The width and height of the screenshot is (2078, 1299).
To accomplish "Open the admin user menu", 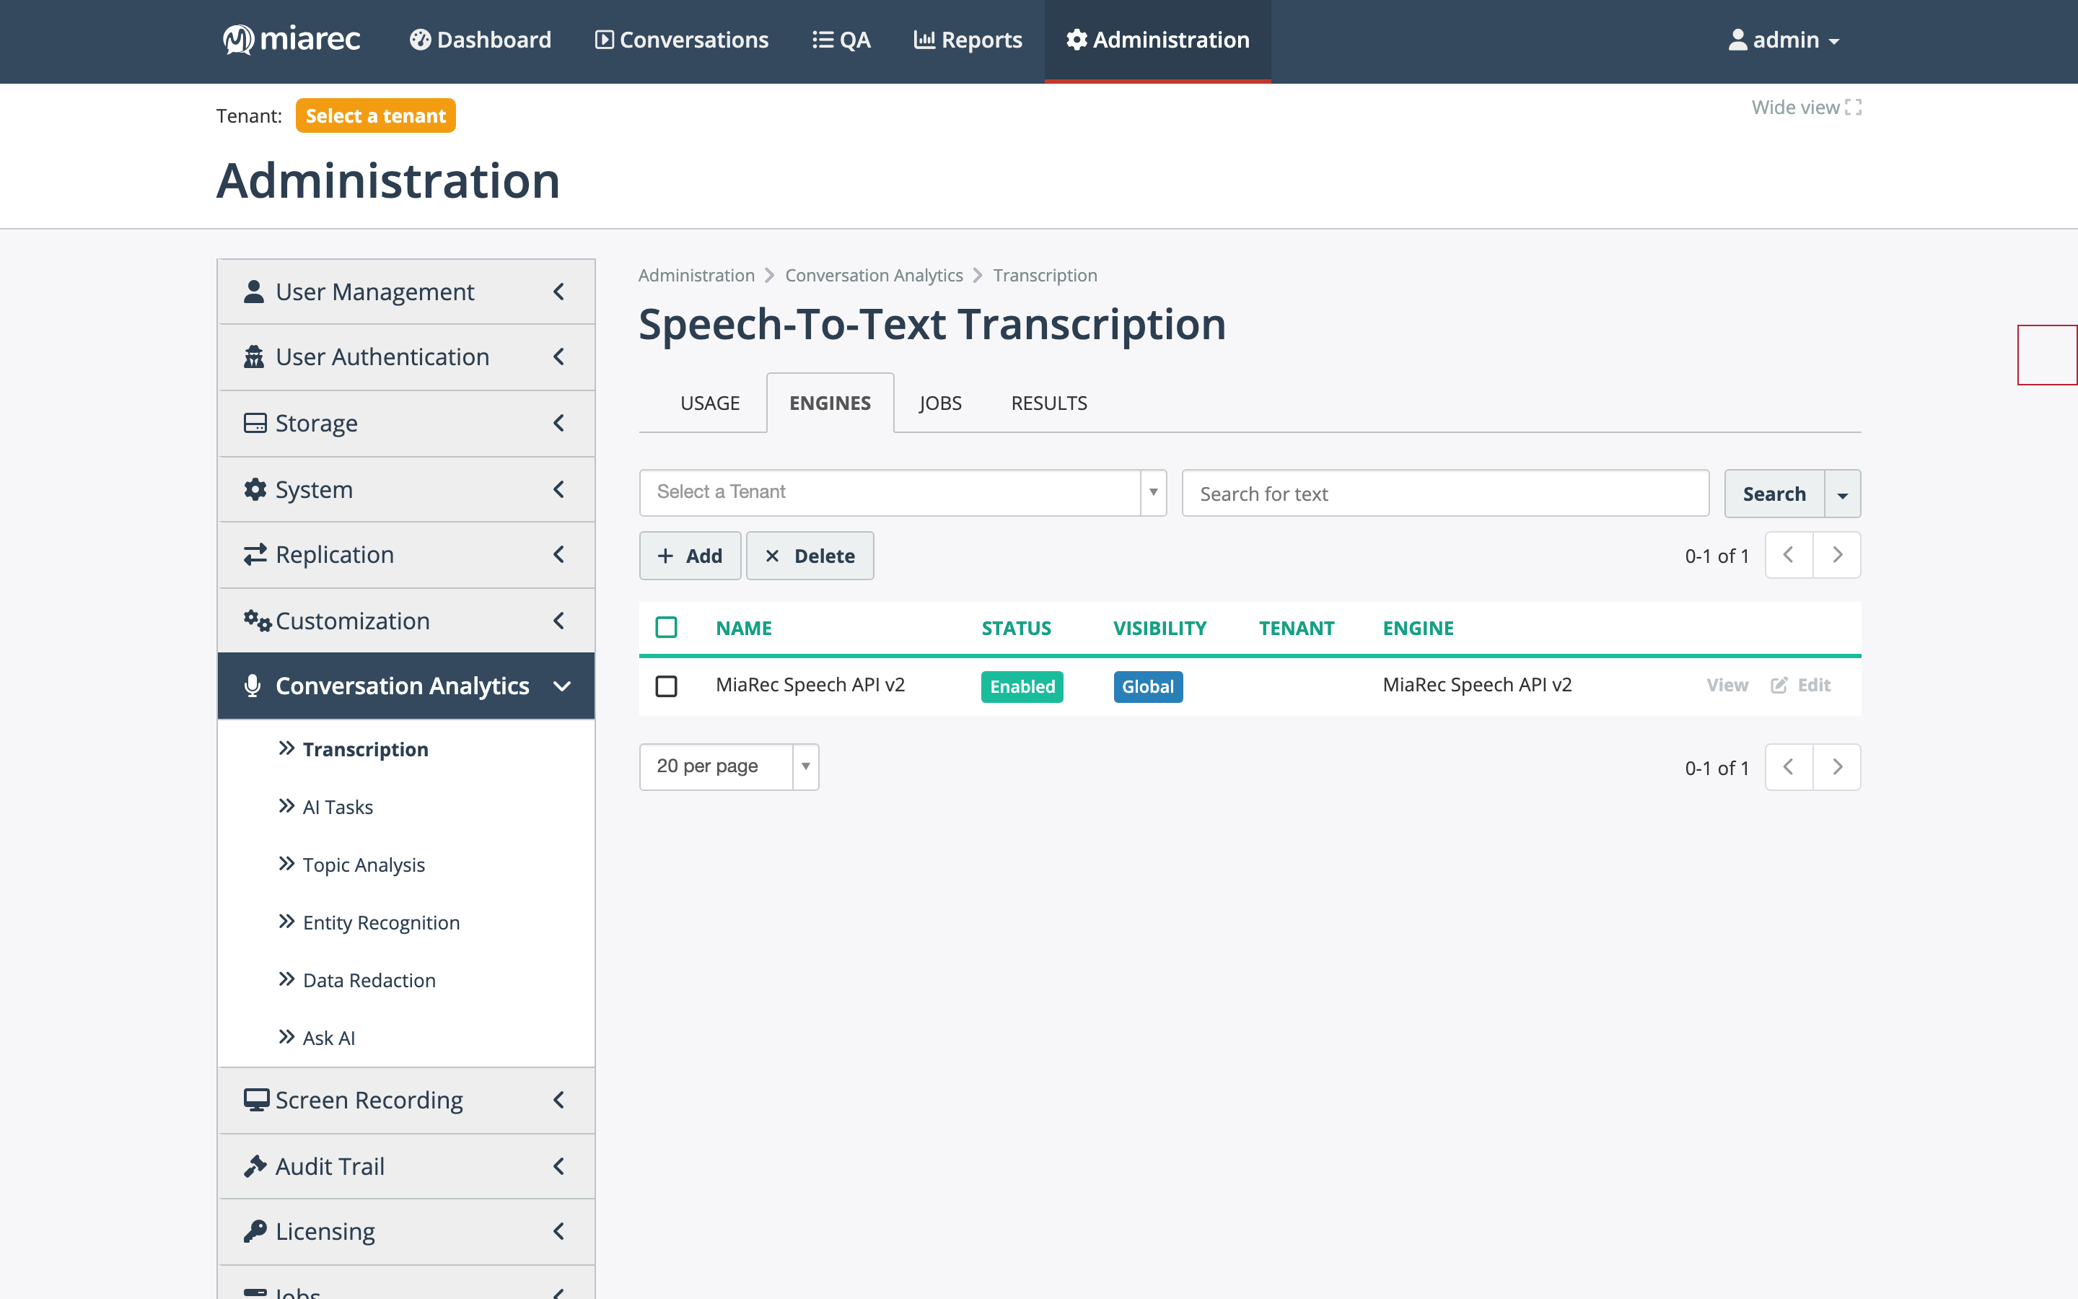I will pos(1784,40).
